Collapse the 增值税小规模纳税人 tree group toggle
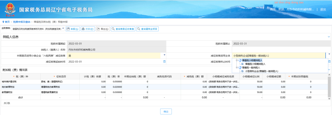332x115 pixels. click(237, 60)
